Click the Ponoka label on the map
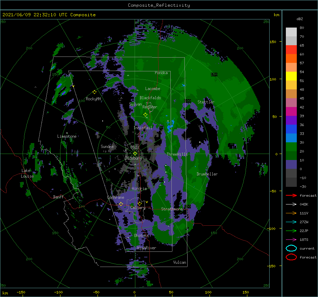Viewport: 318px width, 297px height. (x=161, y=73)
